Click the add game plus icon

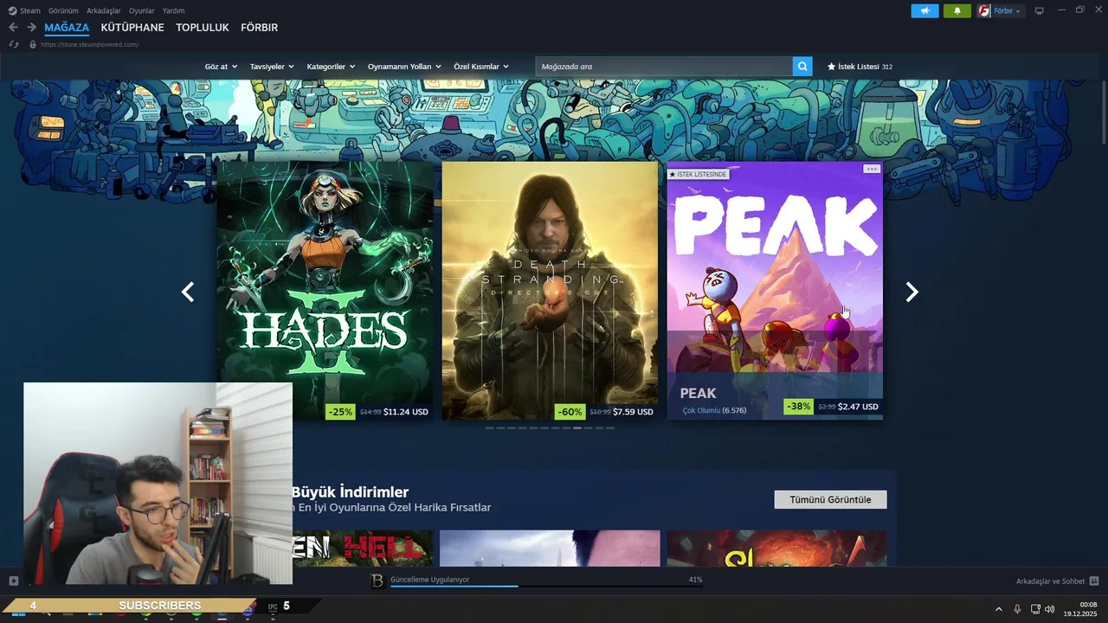pyautogui.click(x=13, y=581)
